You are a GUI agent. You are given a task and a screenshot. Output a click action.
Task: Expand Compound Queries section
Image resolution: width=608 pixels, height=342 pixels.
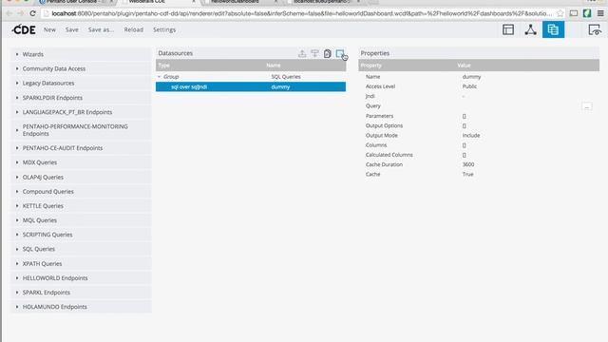pos(81,192)
